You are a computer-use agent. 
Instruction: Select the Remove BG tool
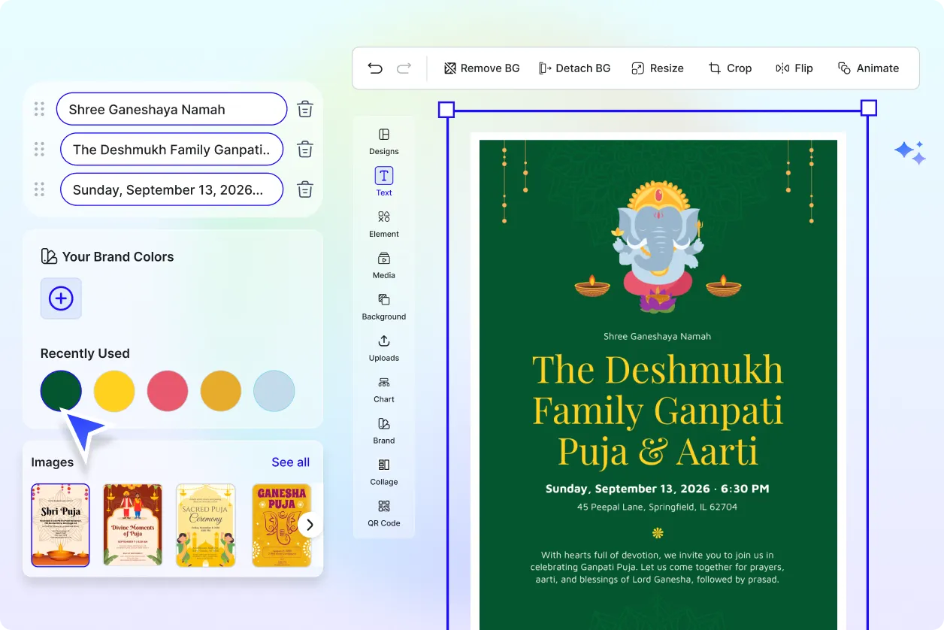pyautogui.click(x=481, y=68)
